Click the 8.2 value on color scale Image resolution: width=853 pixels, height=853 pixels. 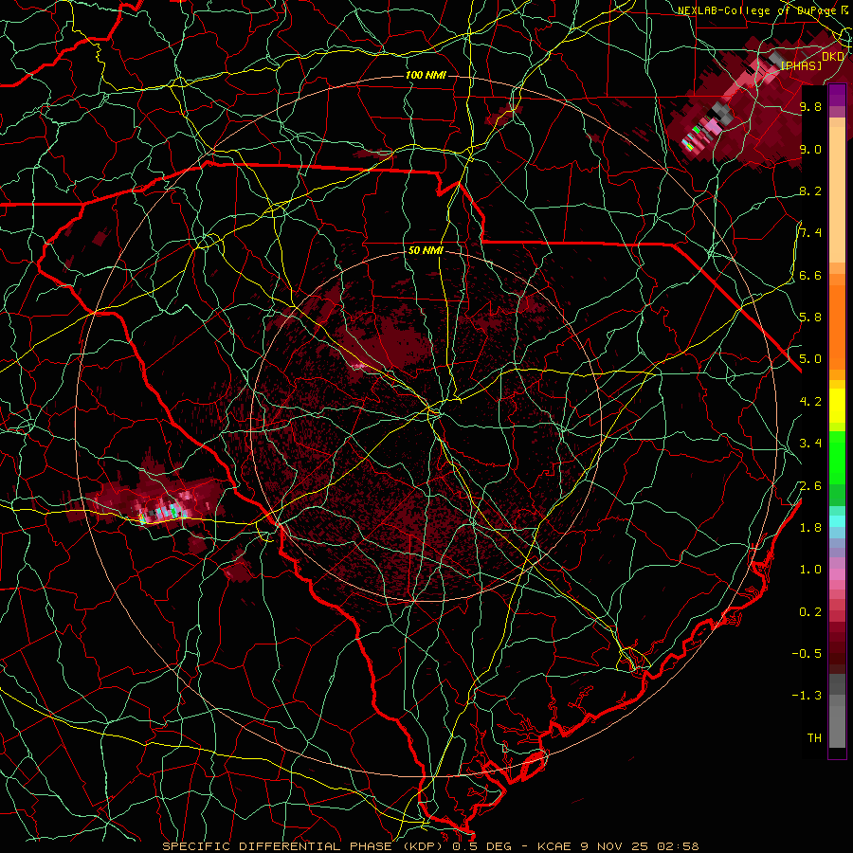[x=810, y=191]
